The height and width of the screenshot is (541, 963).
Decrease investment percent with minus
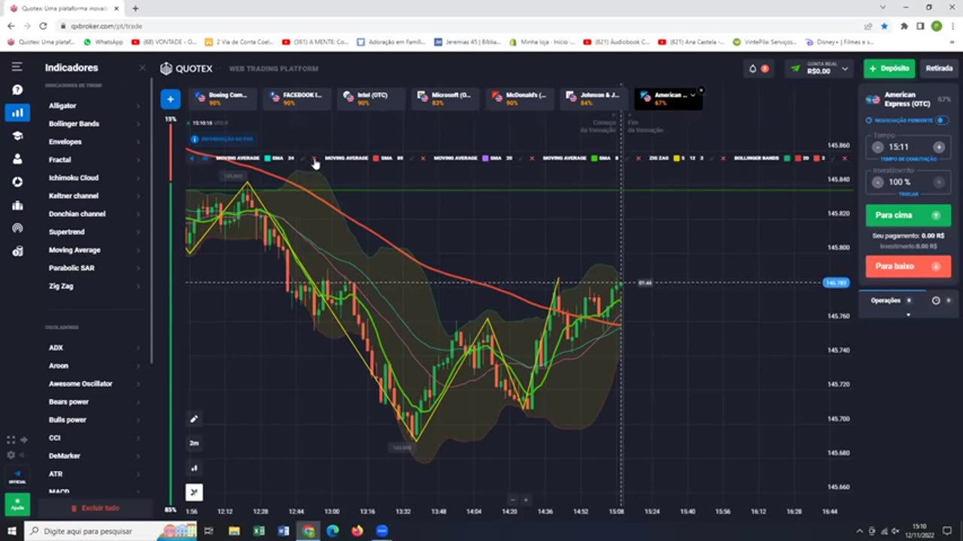(x=878, y=182)
